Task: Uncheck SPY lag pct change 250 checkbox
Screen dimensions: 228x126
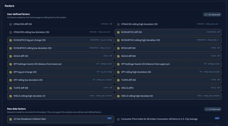Action: click(11, 72)
